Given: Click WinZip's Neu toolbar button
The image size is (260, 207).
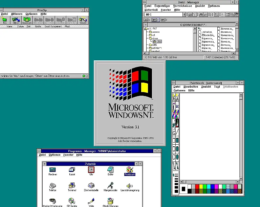Looking at the screenshot, I should pos(4,20).
